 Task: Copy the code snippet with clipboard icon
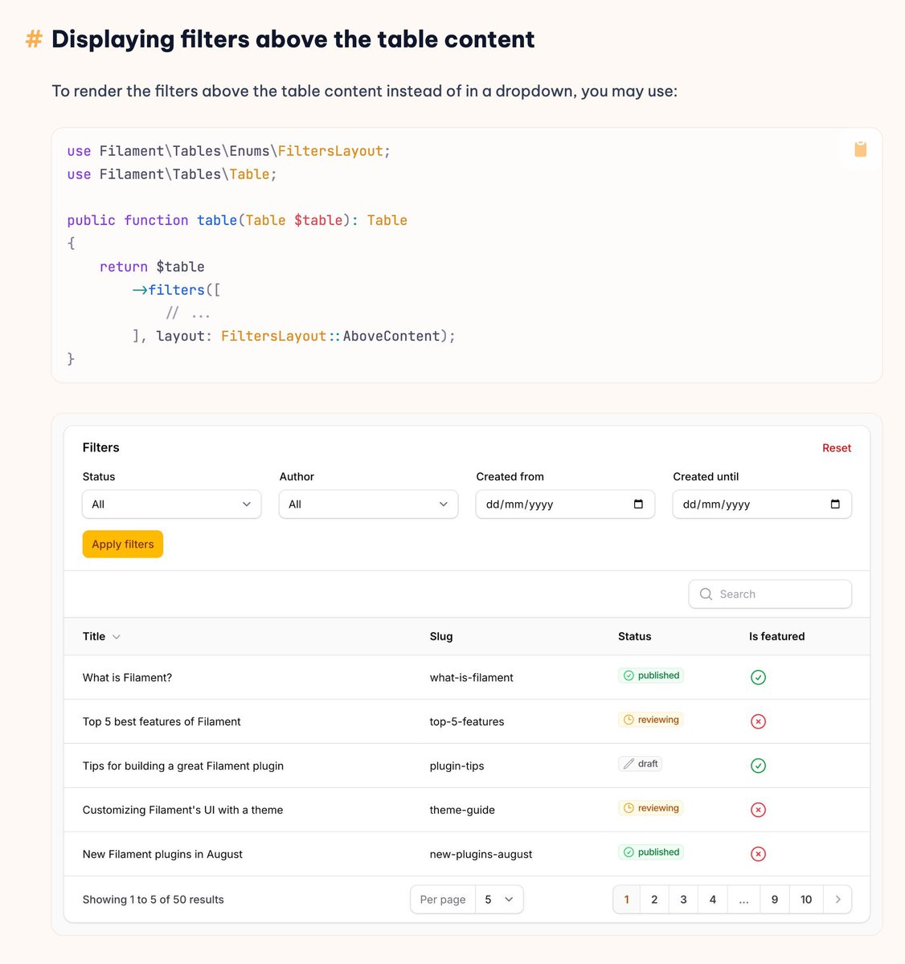pos(860,149)
